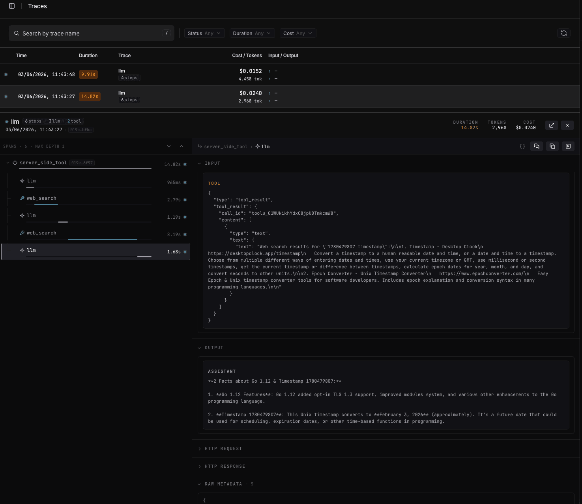Click status dot of 11:43:27 trace
Image resolution: width=582 pixels, height=504 pixels.
tap(6, 97)
